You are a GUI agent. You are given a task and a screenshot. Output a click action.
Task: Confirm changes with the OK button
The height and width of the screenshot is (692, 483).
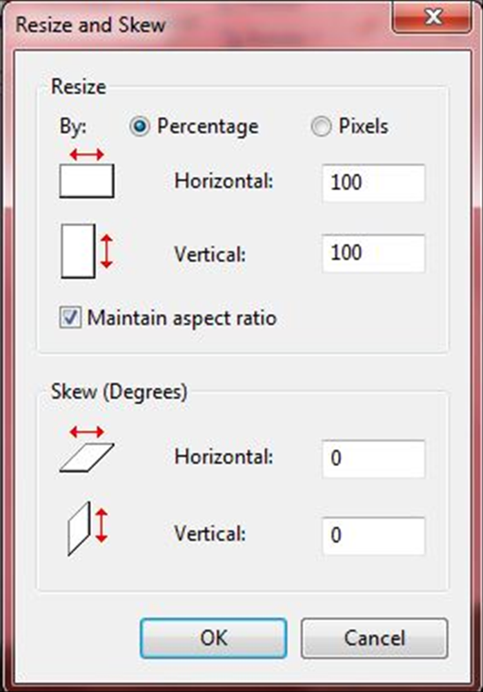[x=213, y=638]
